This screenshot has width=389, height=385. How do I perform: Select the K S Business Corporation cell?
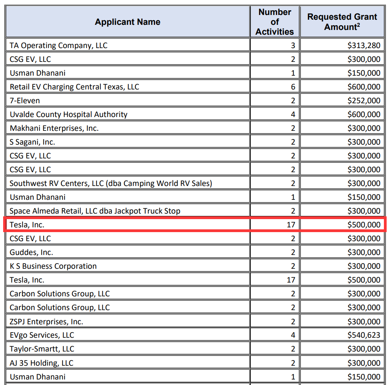pyautogui.click(x=128, y=266)
